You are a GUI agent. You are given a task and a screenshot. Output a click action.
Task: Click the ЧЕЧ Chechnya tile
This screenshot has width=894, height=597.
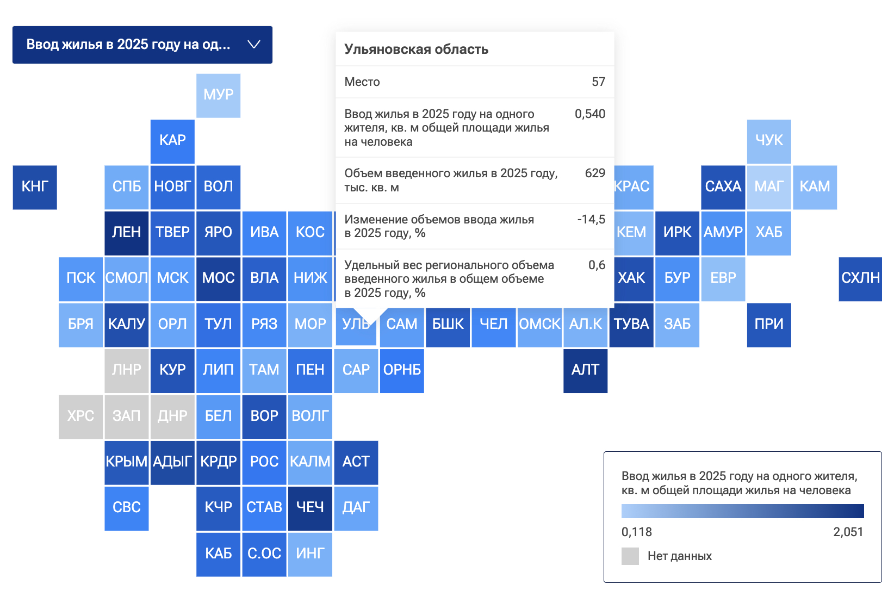(310, 508)
